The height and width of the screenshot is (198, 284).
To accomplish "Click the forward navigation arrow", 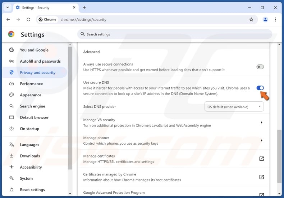I will click(18, 19).
